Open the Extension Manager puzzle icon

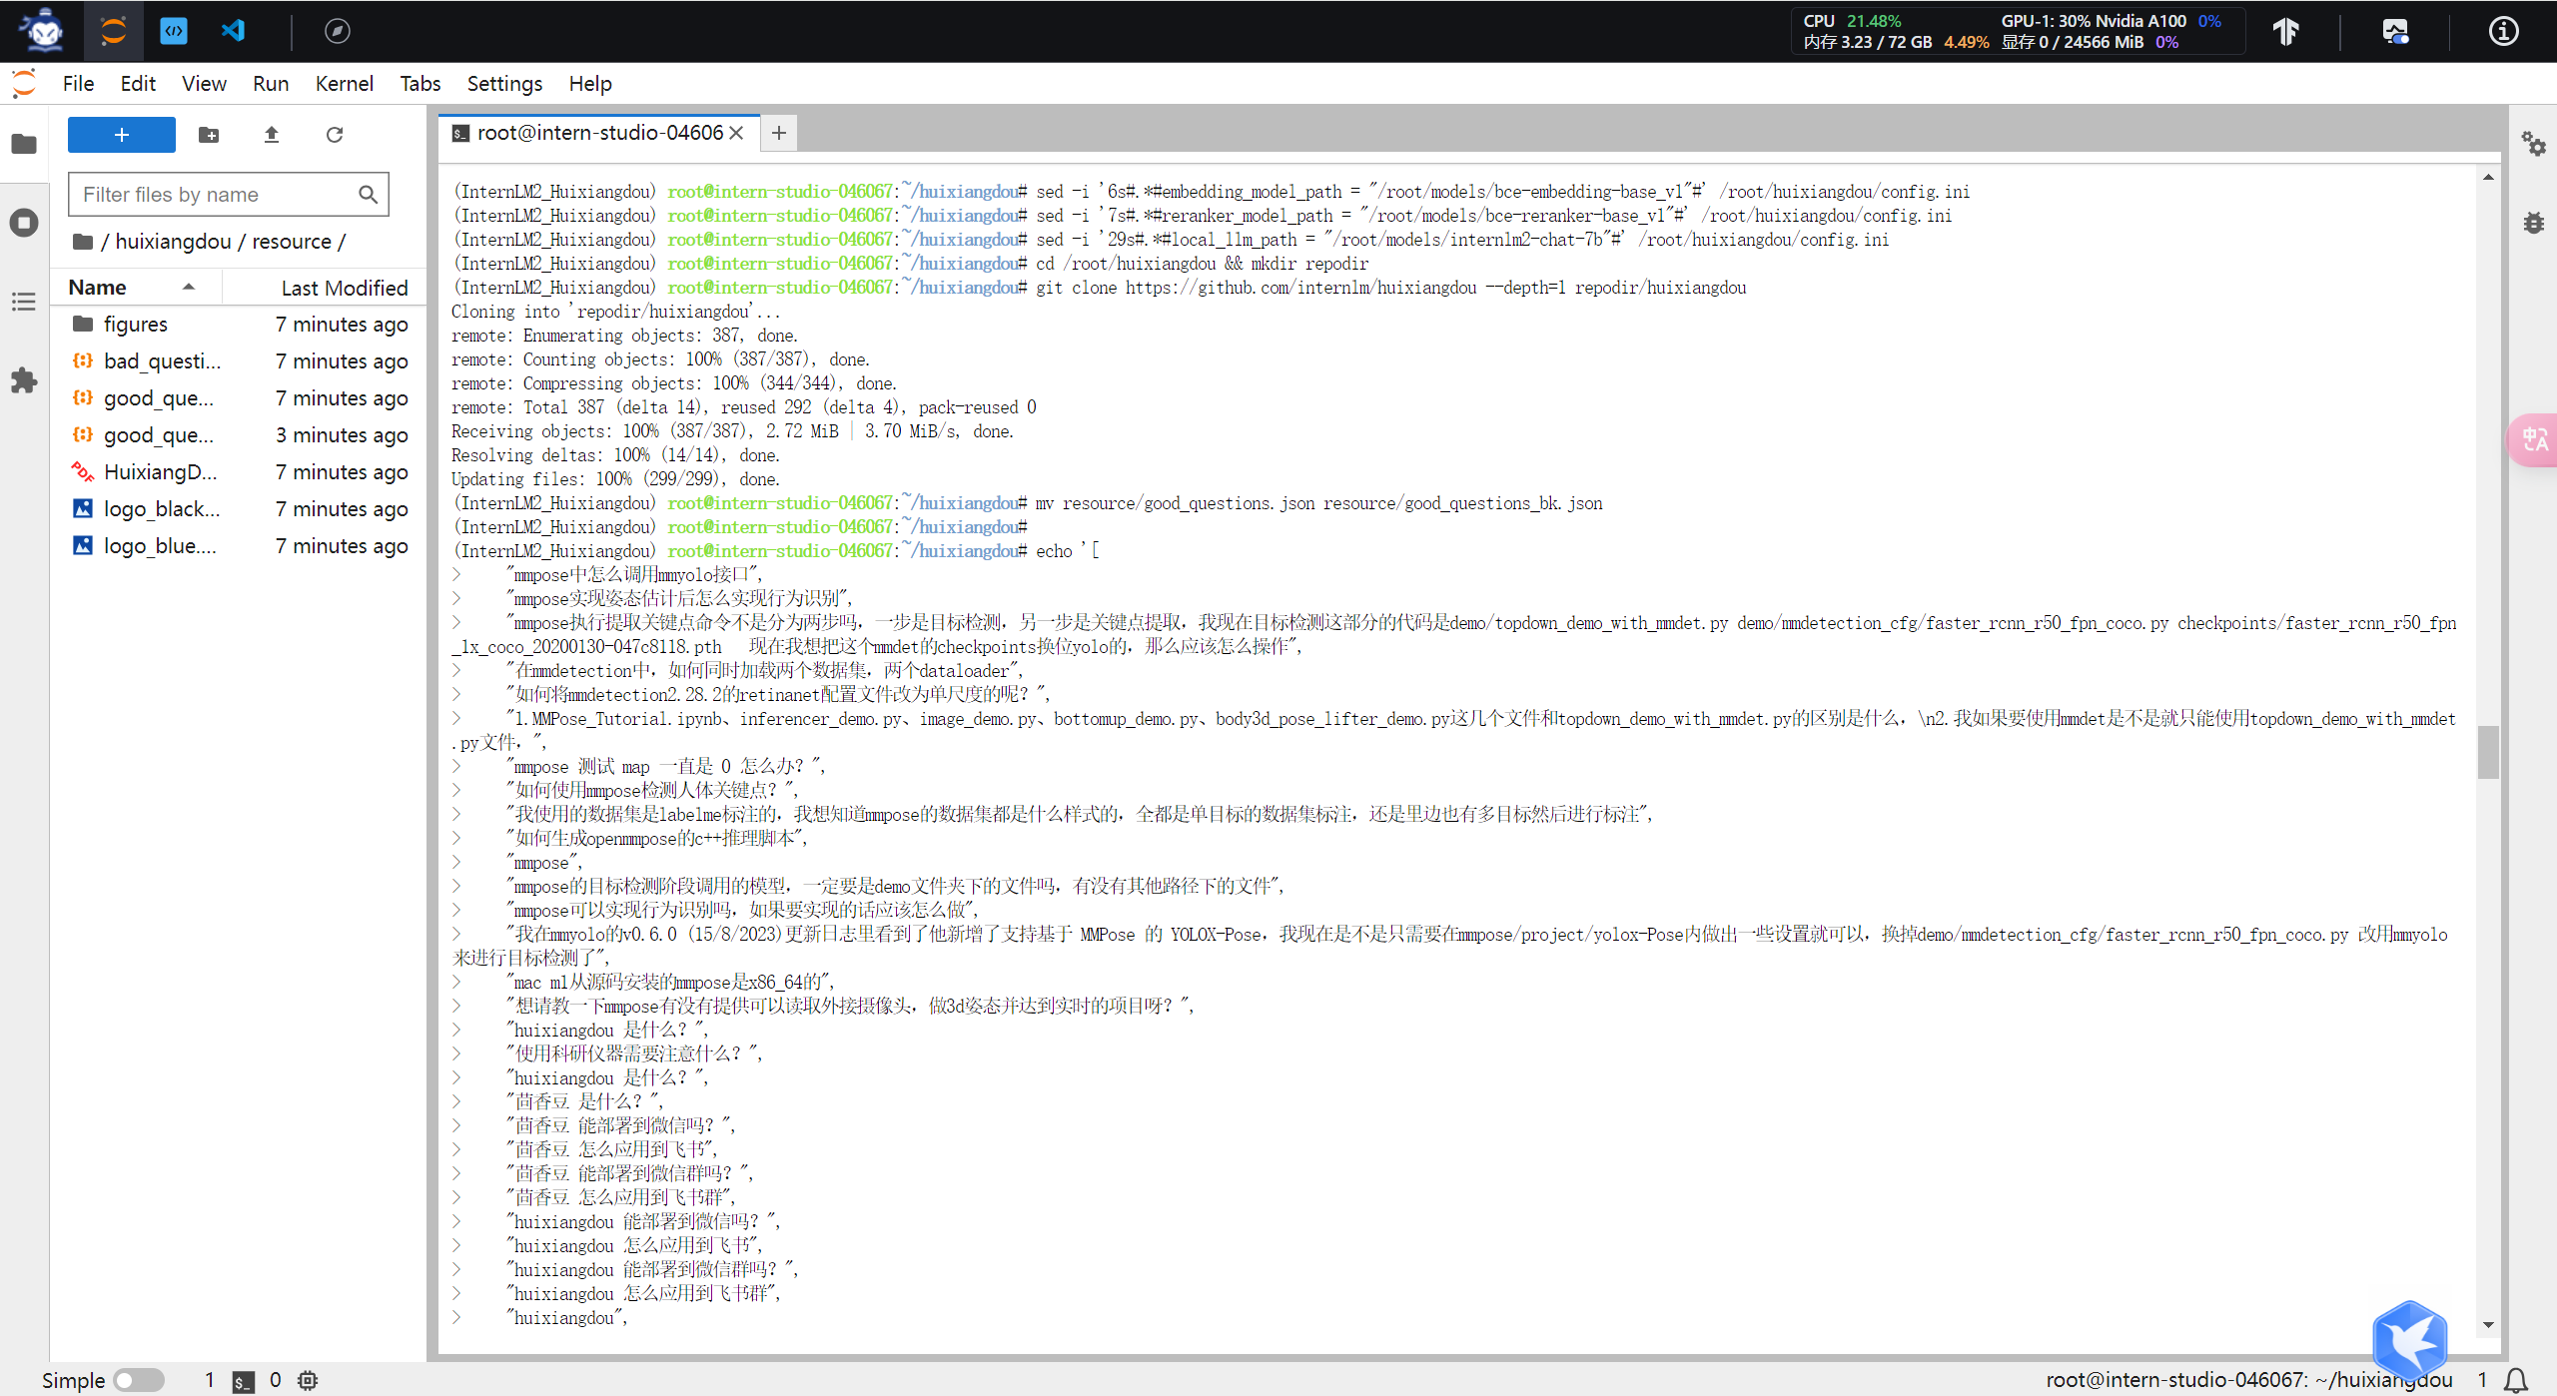pos(24,380)
